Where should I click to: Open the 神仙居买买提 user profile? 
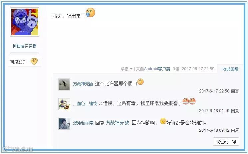click(25, 46)
